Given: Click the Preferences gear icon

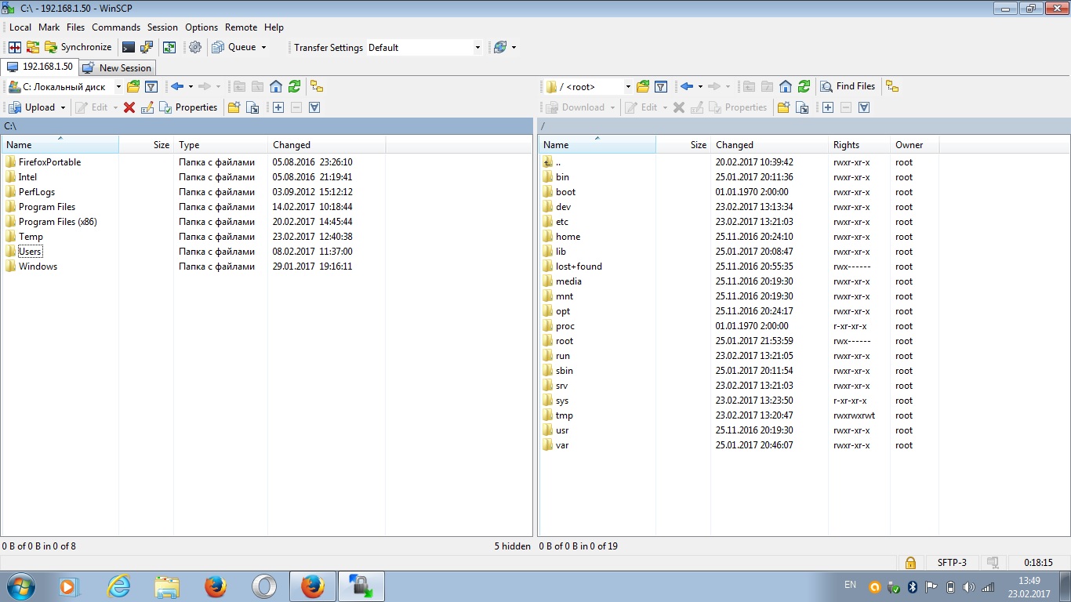Looking at the screenshot, I should 195,47.
